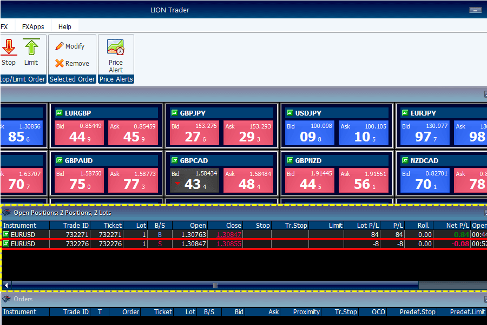Click the GBPCAD Bid price tile
The image size is (487, 325).
click(x=192, y=181)
